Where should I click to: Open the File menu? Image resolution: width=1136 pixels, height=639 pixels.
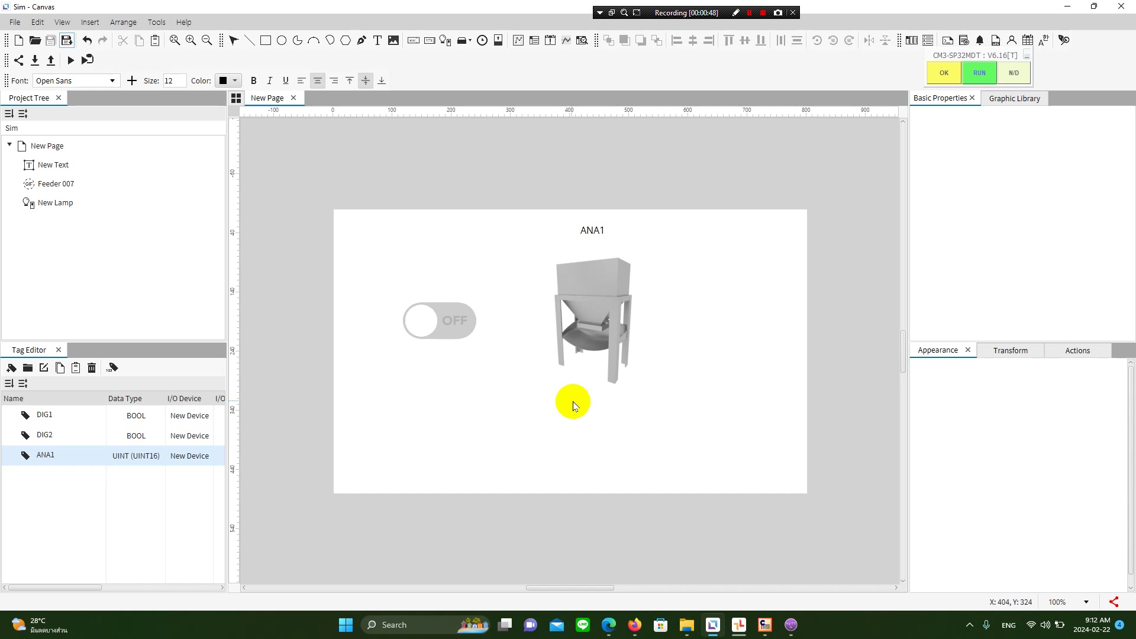pyautogui.click(x=15, y=22)
